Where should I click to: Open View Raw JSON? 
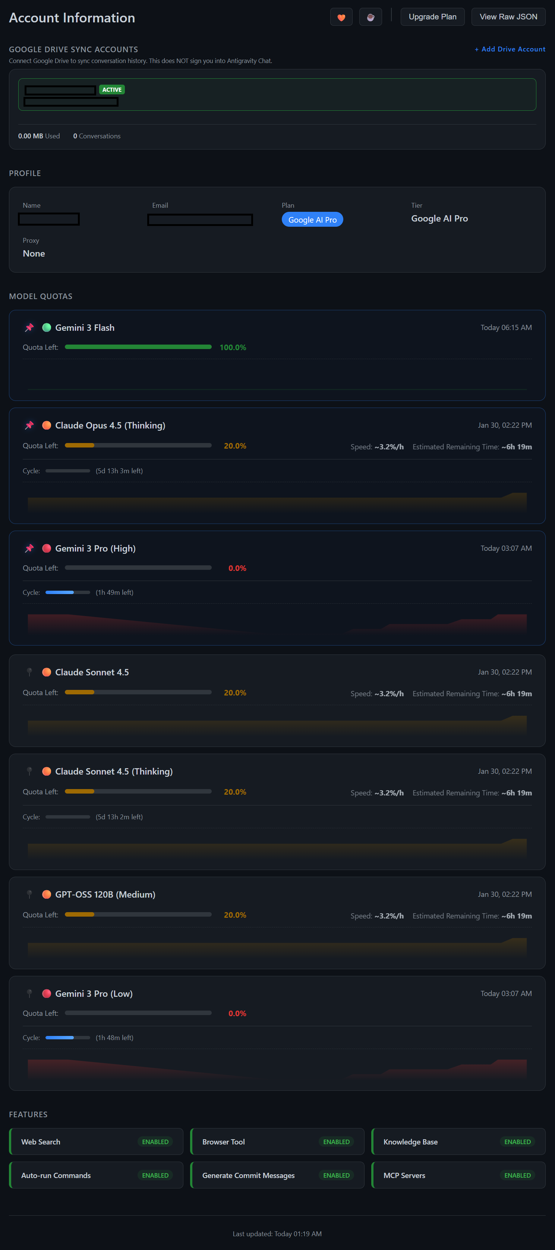click(507, 16)
